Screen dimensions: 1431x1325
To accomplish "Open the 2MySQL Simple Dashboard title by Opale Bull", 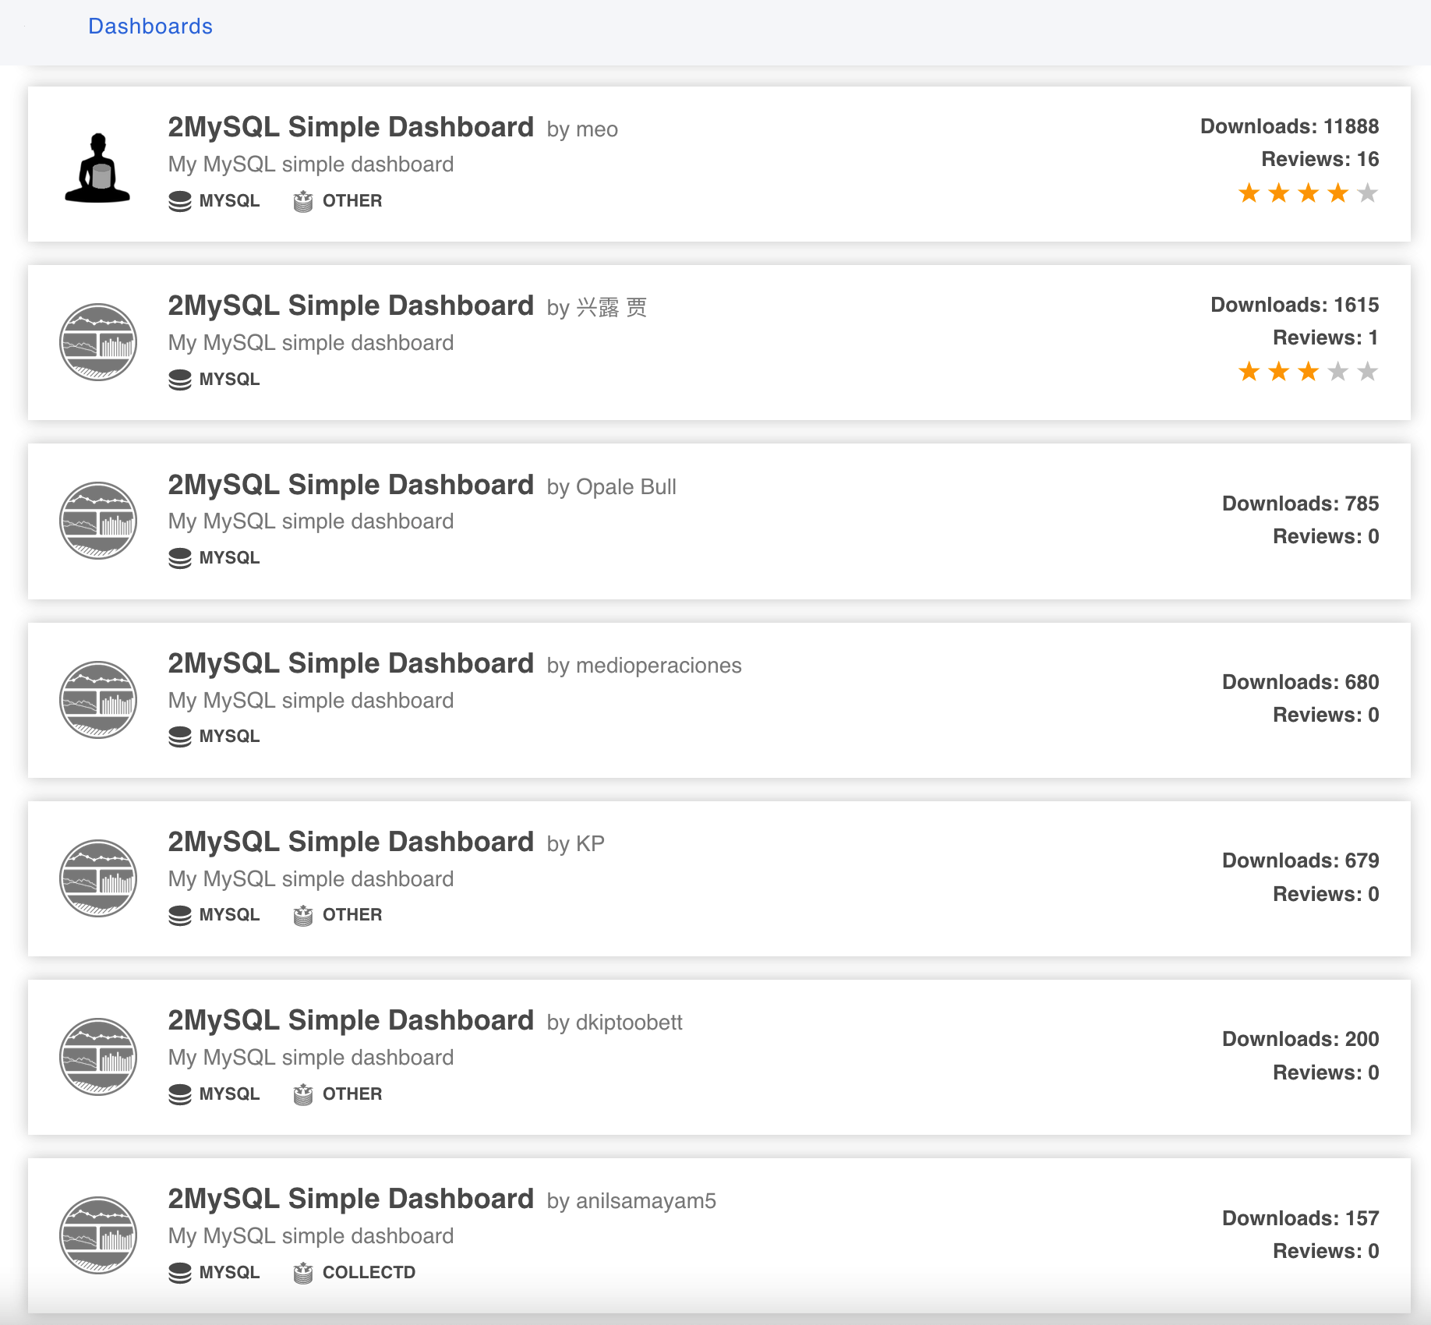I will pos(351,485).
